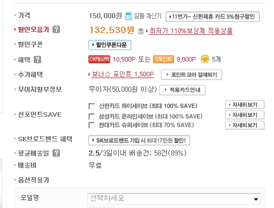This screenshot has width=274, height=208.
Task: Click help question mark next to 혜택
Action: coord(37,59)
